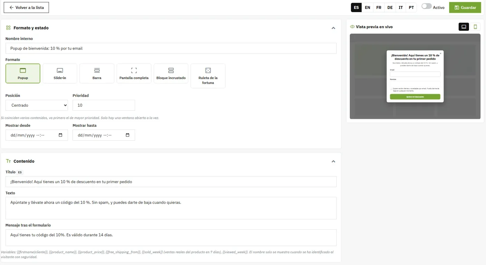Choose the Barra format
The width and height of the screenshot is (486, 265).
[97, 73]
